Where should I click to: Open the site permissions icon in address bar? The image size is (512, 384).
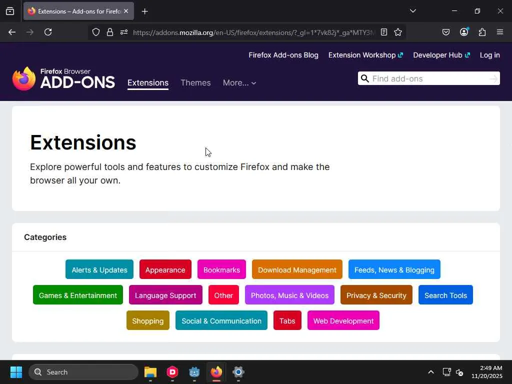[124, 32]
